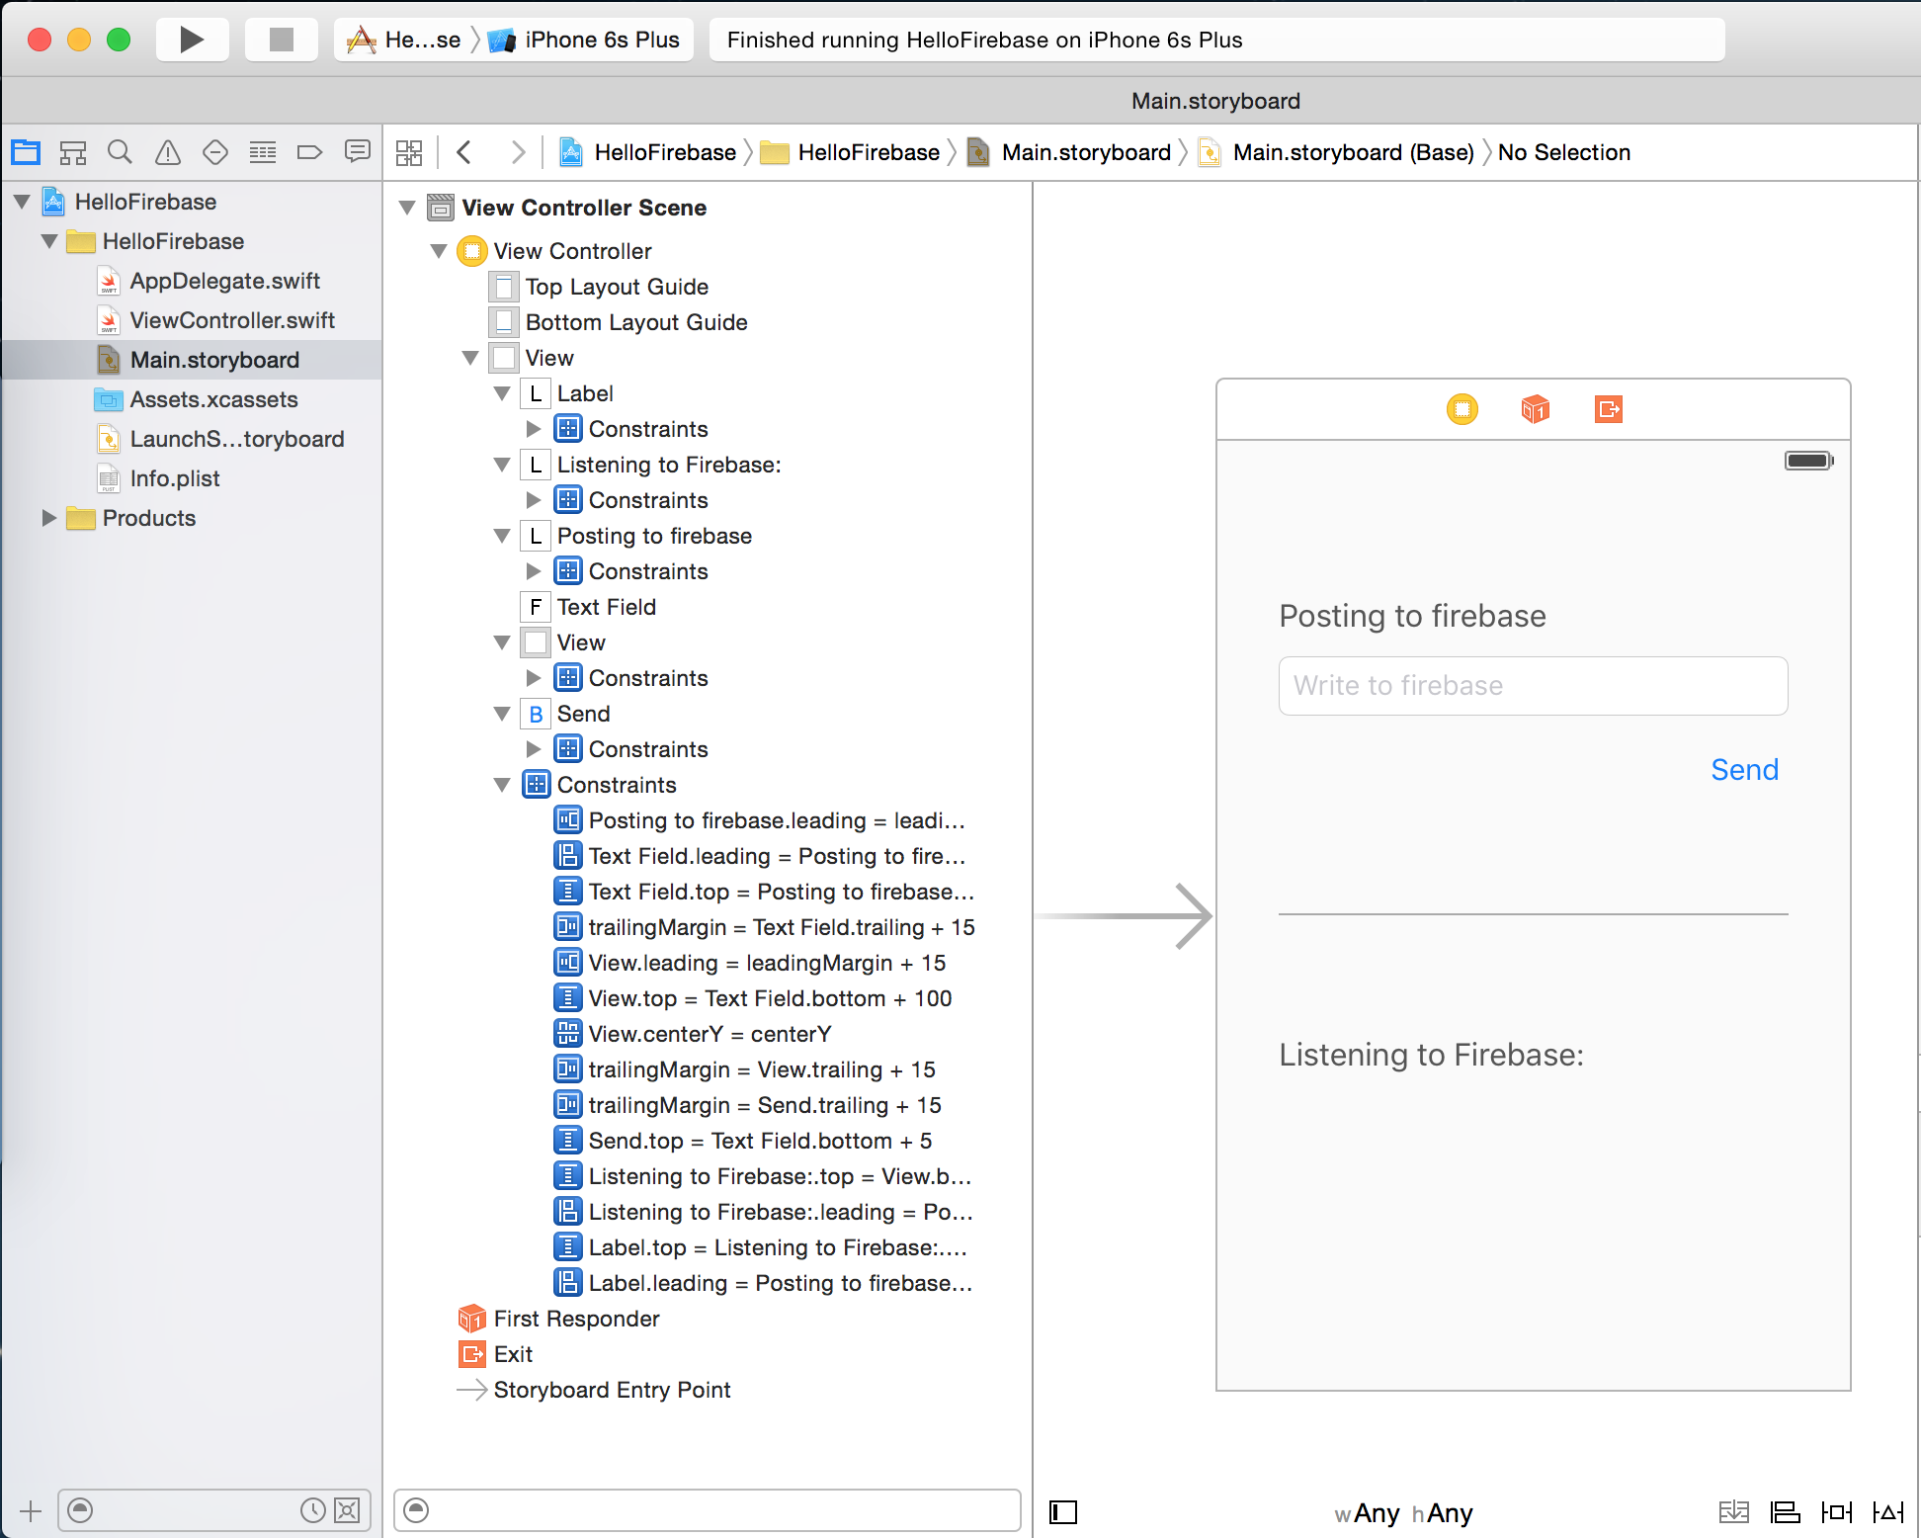Select View.centerY = centerY constraint

(x=710, y=1034)
